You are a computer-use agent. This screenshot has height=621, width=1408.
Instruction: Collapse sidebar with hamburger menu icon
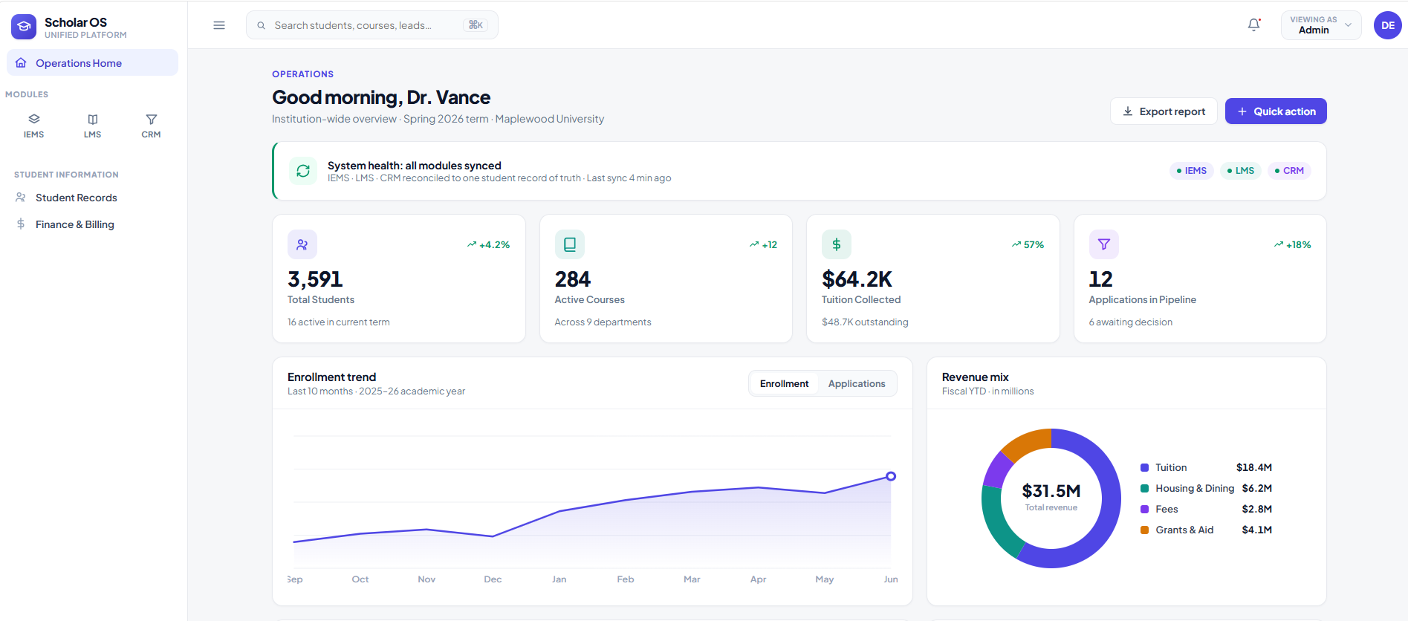(x=219, y=25)
